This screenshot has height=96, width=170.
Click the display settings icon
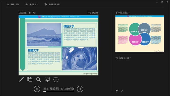pyautogui.click(x=27, y=4)
